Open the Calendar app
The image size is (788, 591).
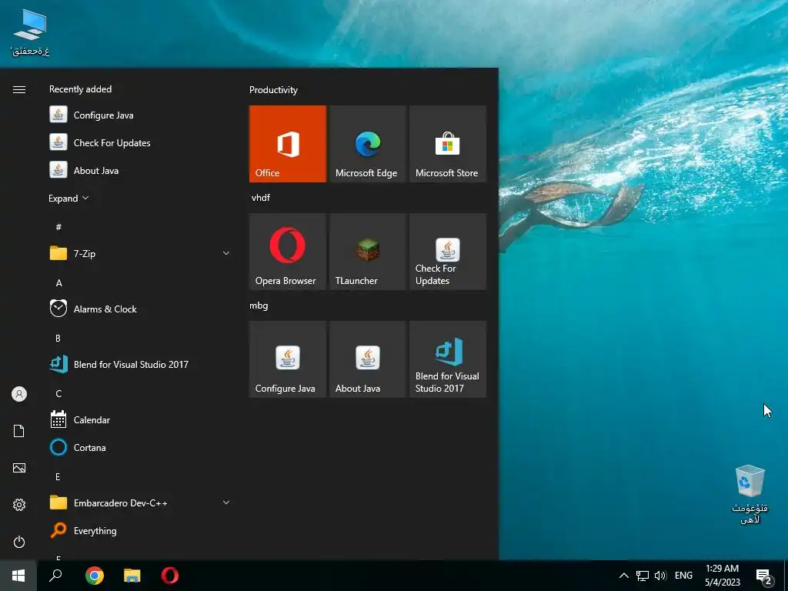141,419
